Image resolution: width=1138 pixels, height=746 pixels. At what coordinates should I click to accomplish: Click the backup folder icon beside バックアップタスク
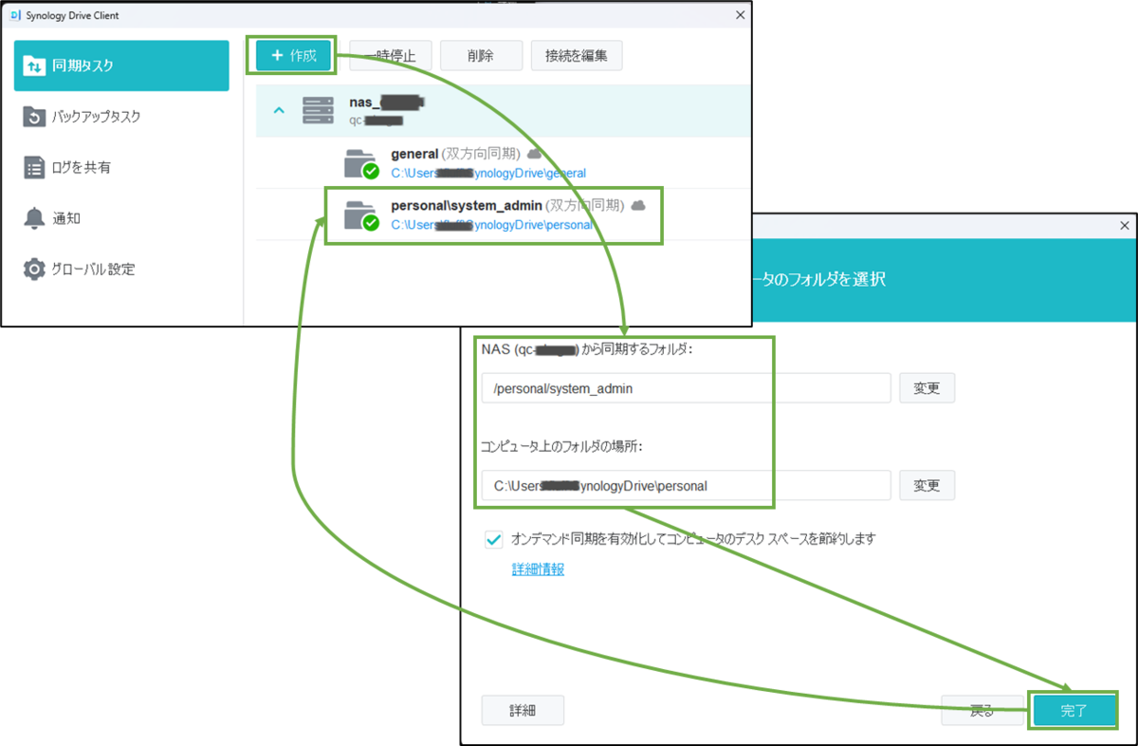[x=34, y=117]
